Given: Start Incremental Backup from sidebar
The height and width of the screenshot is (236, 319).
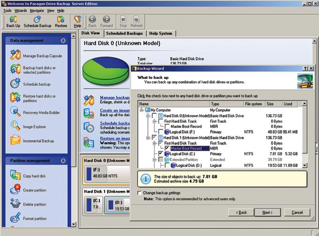Looking at the screenshot, I should coord(32,141).
